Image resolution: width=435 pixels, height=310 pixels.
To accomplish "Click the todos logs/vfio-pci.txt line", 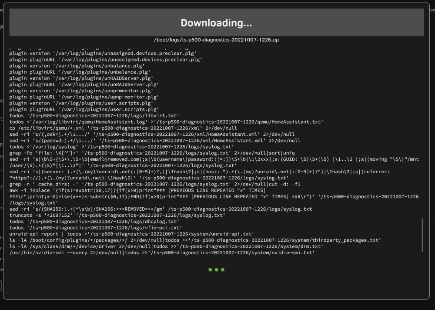I will [x=96, y=228].
